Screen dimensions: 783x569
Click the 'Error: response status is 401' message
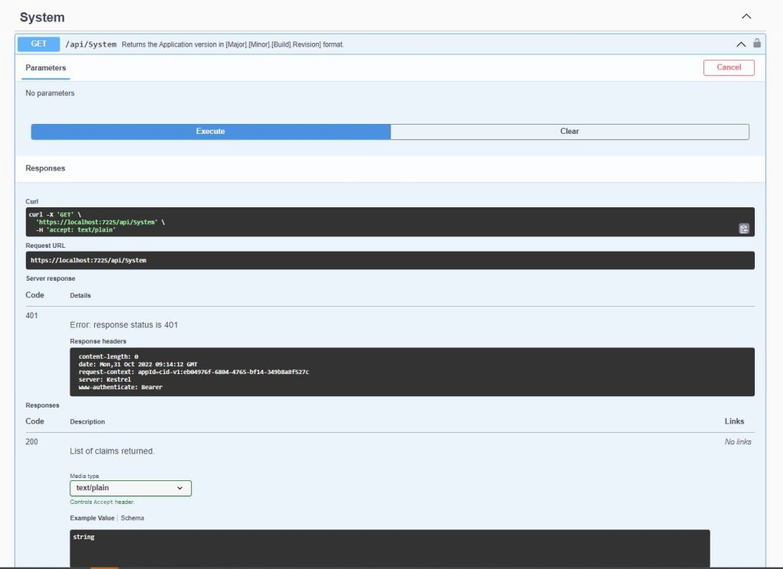(x=124, y=325)
